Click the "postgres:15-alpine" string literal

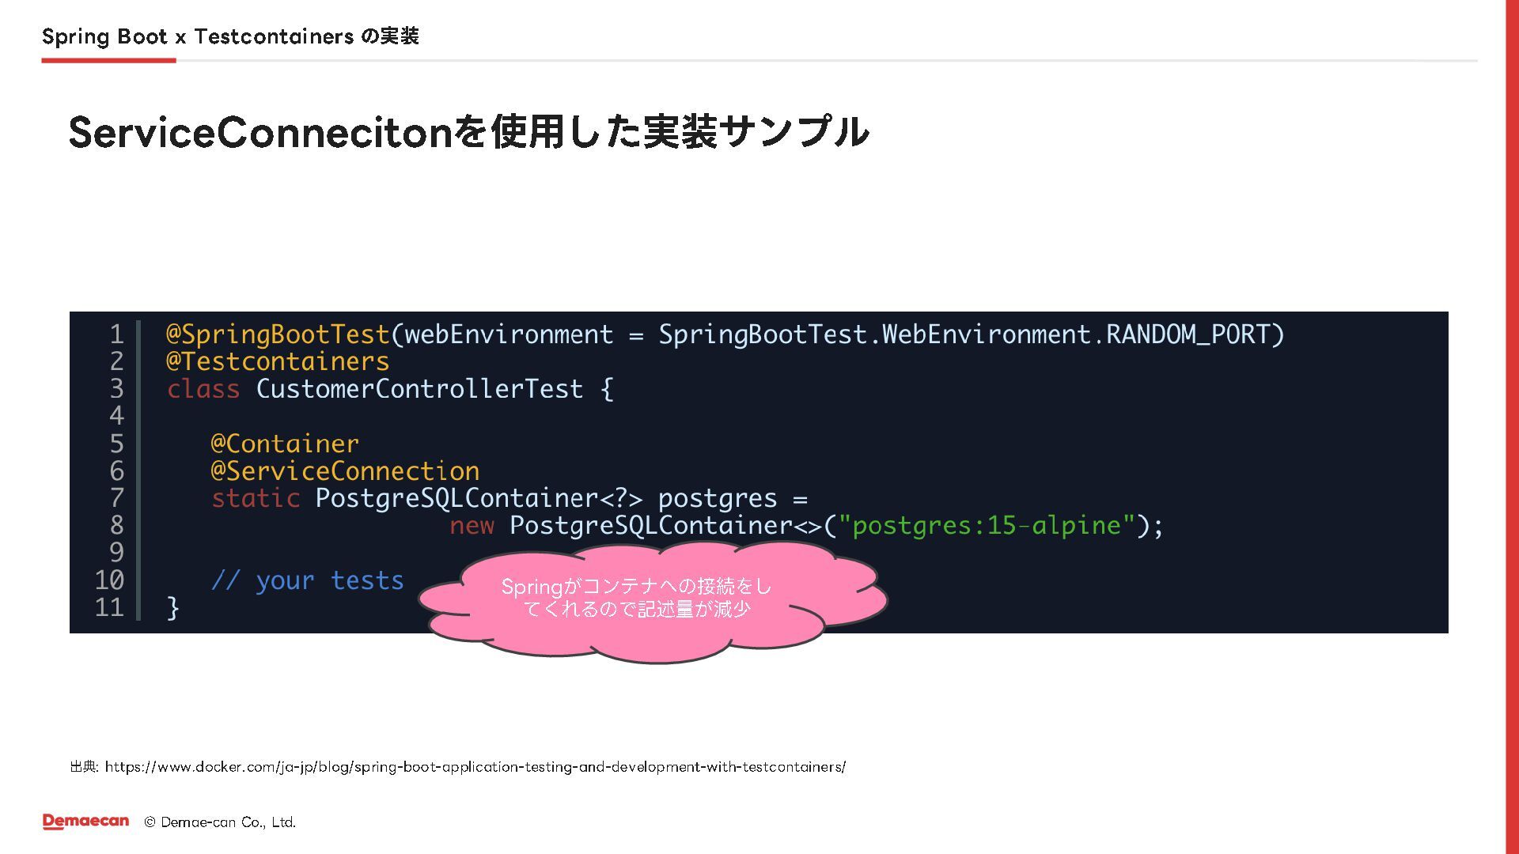click(987, 525)
